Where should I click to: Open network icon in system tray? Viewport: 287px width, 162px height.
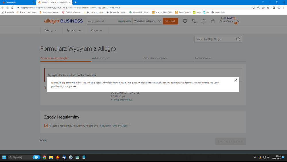pyautogui.click(x=265, y=157)
